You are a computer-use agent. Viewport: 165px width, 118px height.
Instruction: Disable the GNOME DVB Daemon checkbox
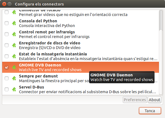[7, 67]
